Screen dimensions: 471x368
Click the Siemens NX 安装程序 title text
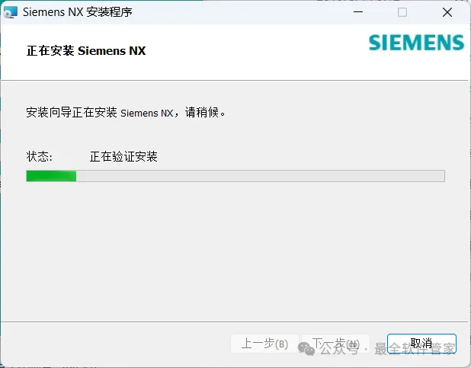[x=78, y=12]
